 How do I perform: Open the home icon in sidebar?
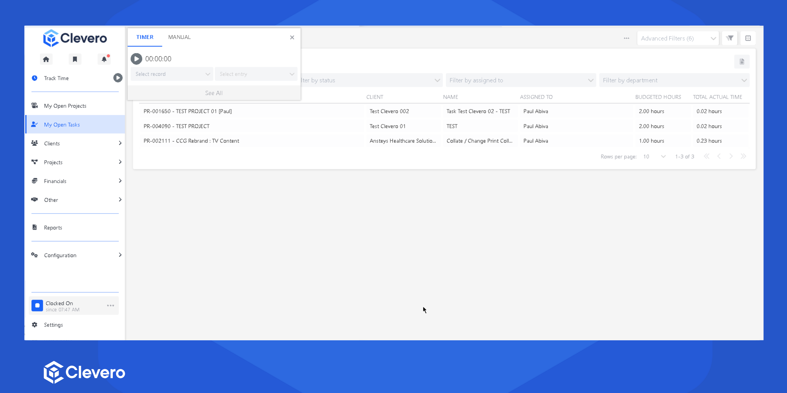point(46,59)
